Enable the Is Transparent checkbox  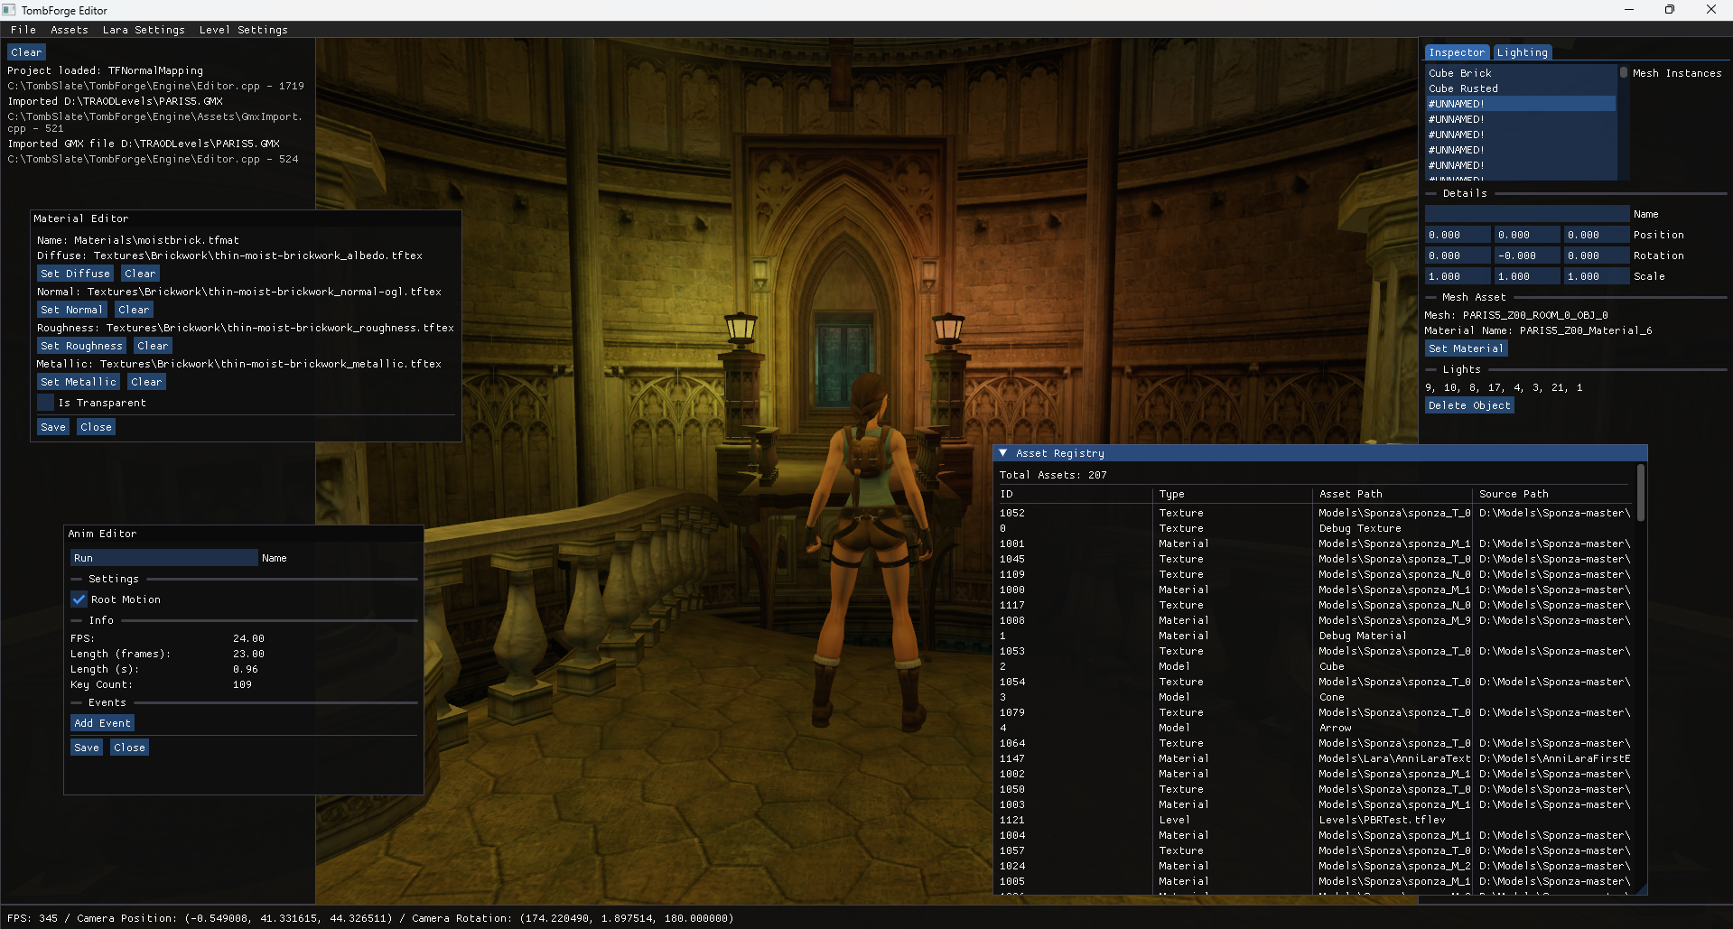[x=46, y=403]
